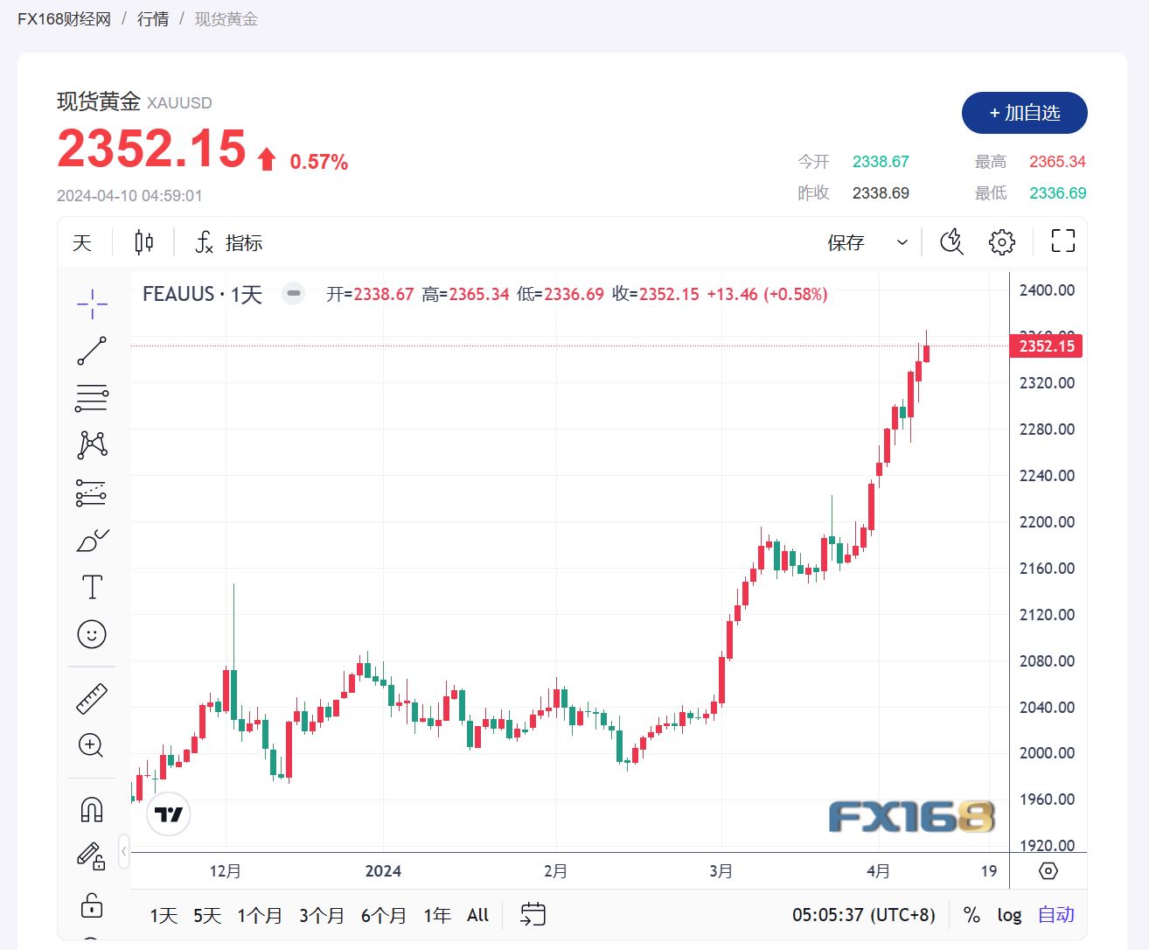Click the TradingView logo badge
Screen dimensions: 1149x950
169,814
